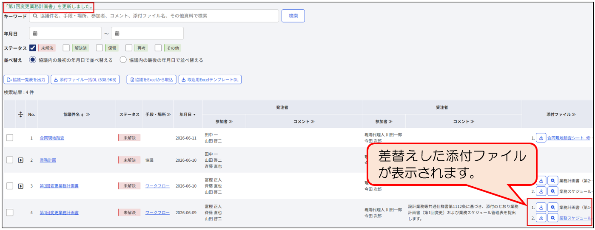Tick the 再考 status checkbox
595x230 pixels.
[x=129, y=48]
